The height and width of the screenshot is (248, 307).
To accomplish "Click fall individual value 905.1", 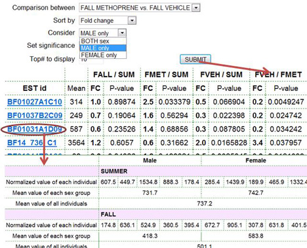I will click(x=235, y=225).
